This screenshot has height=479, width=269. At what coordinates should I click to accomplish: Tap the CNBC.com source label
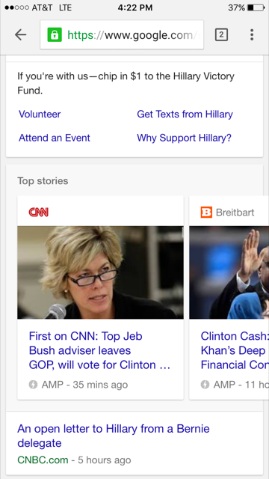click(43, 460)
